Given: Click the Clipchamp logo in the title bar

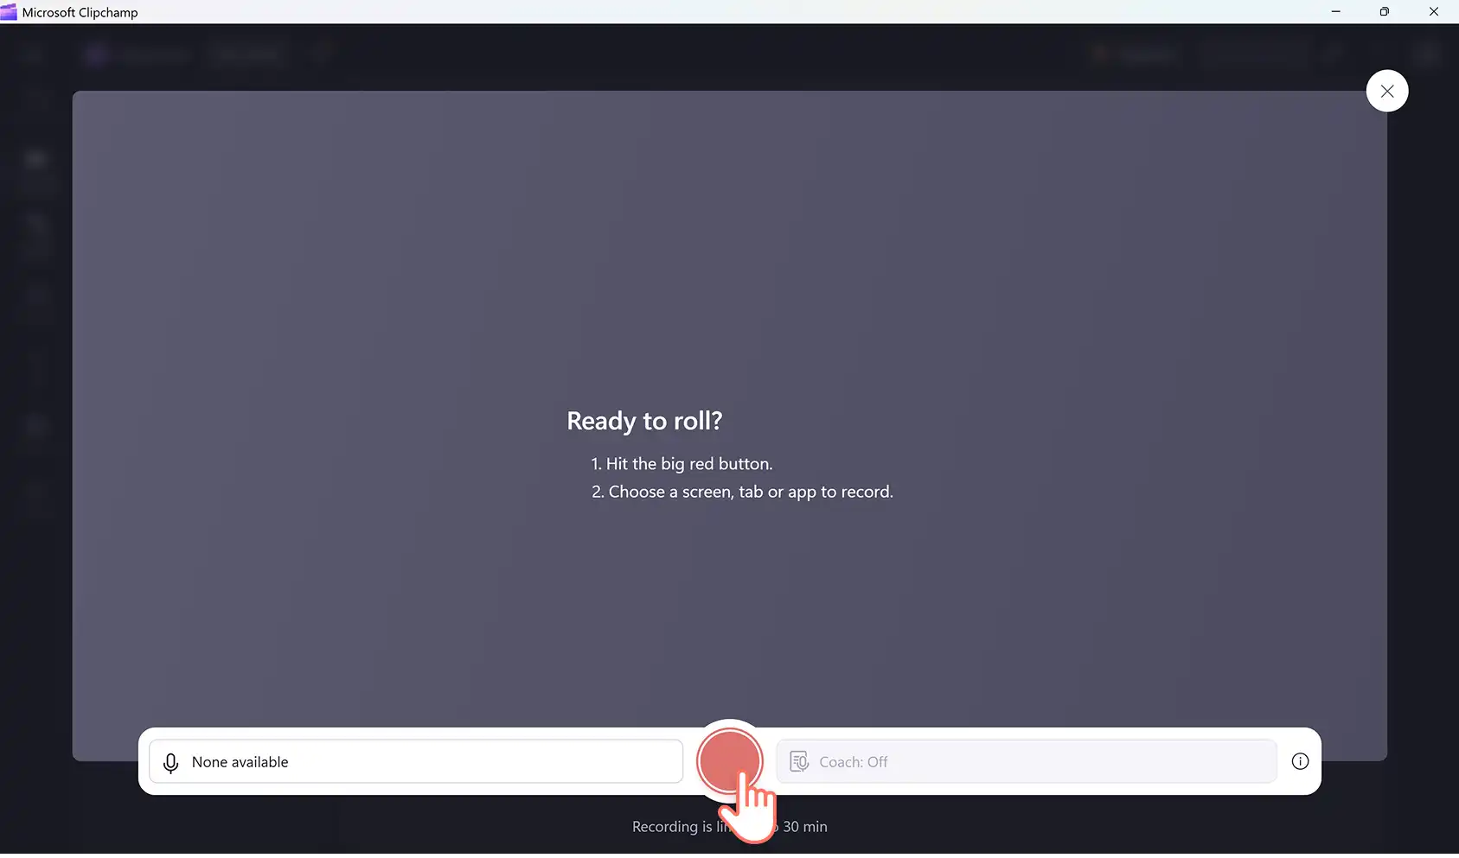Looking at the screenshot, I should point(9,11).
